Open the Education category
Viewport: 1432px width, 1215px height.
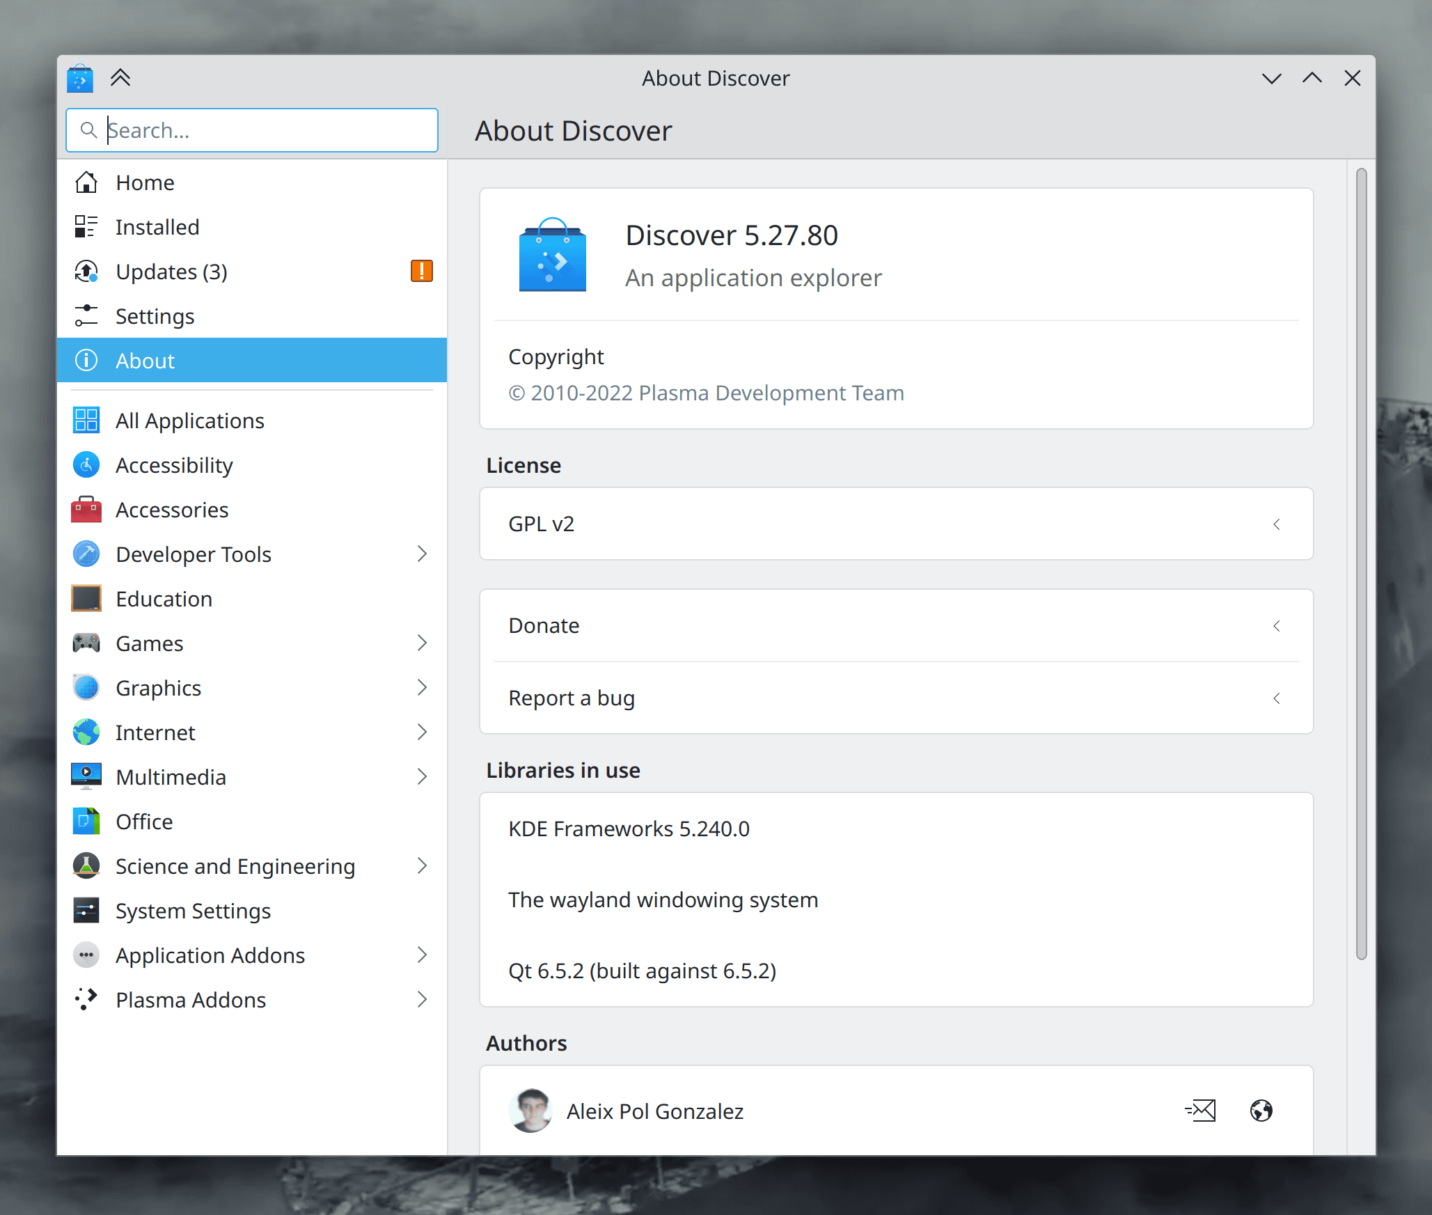[x=252, y=599]
